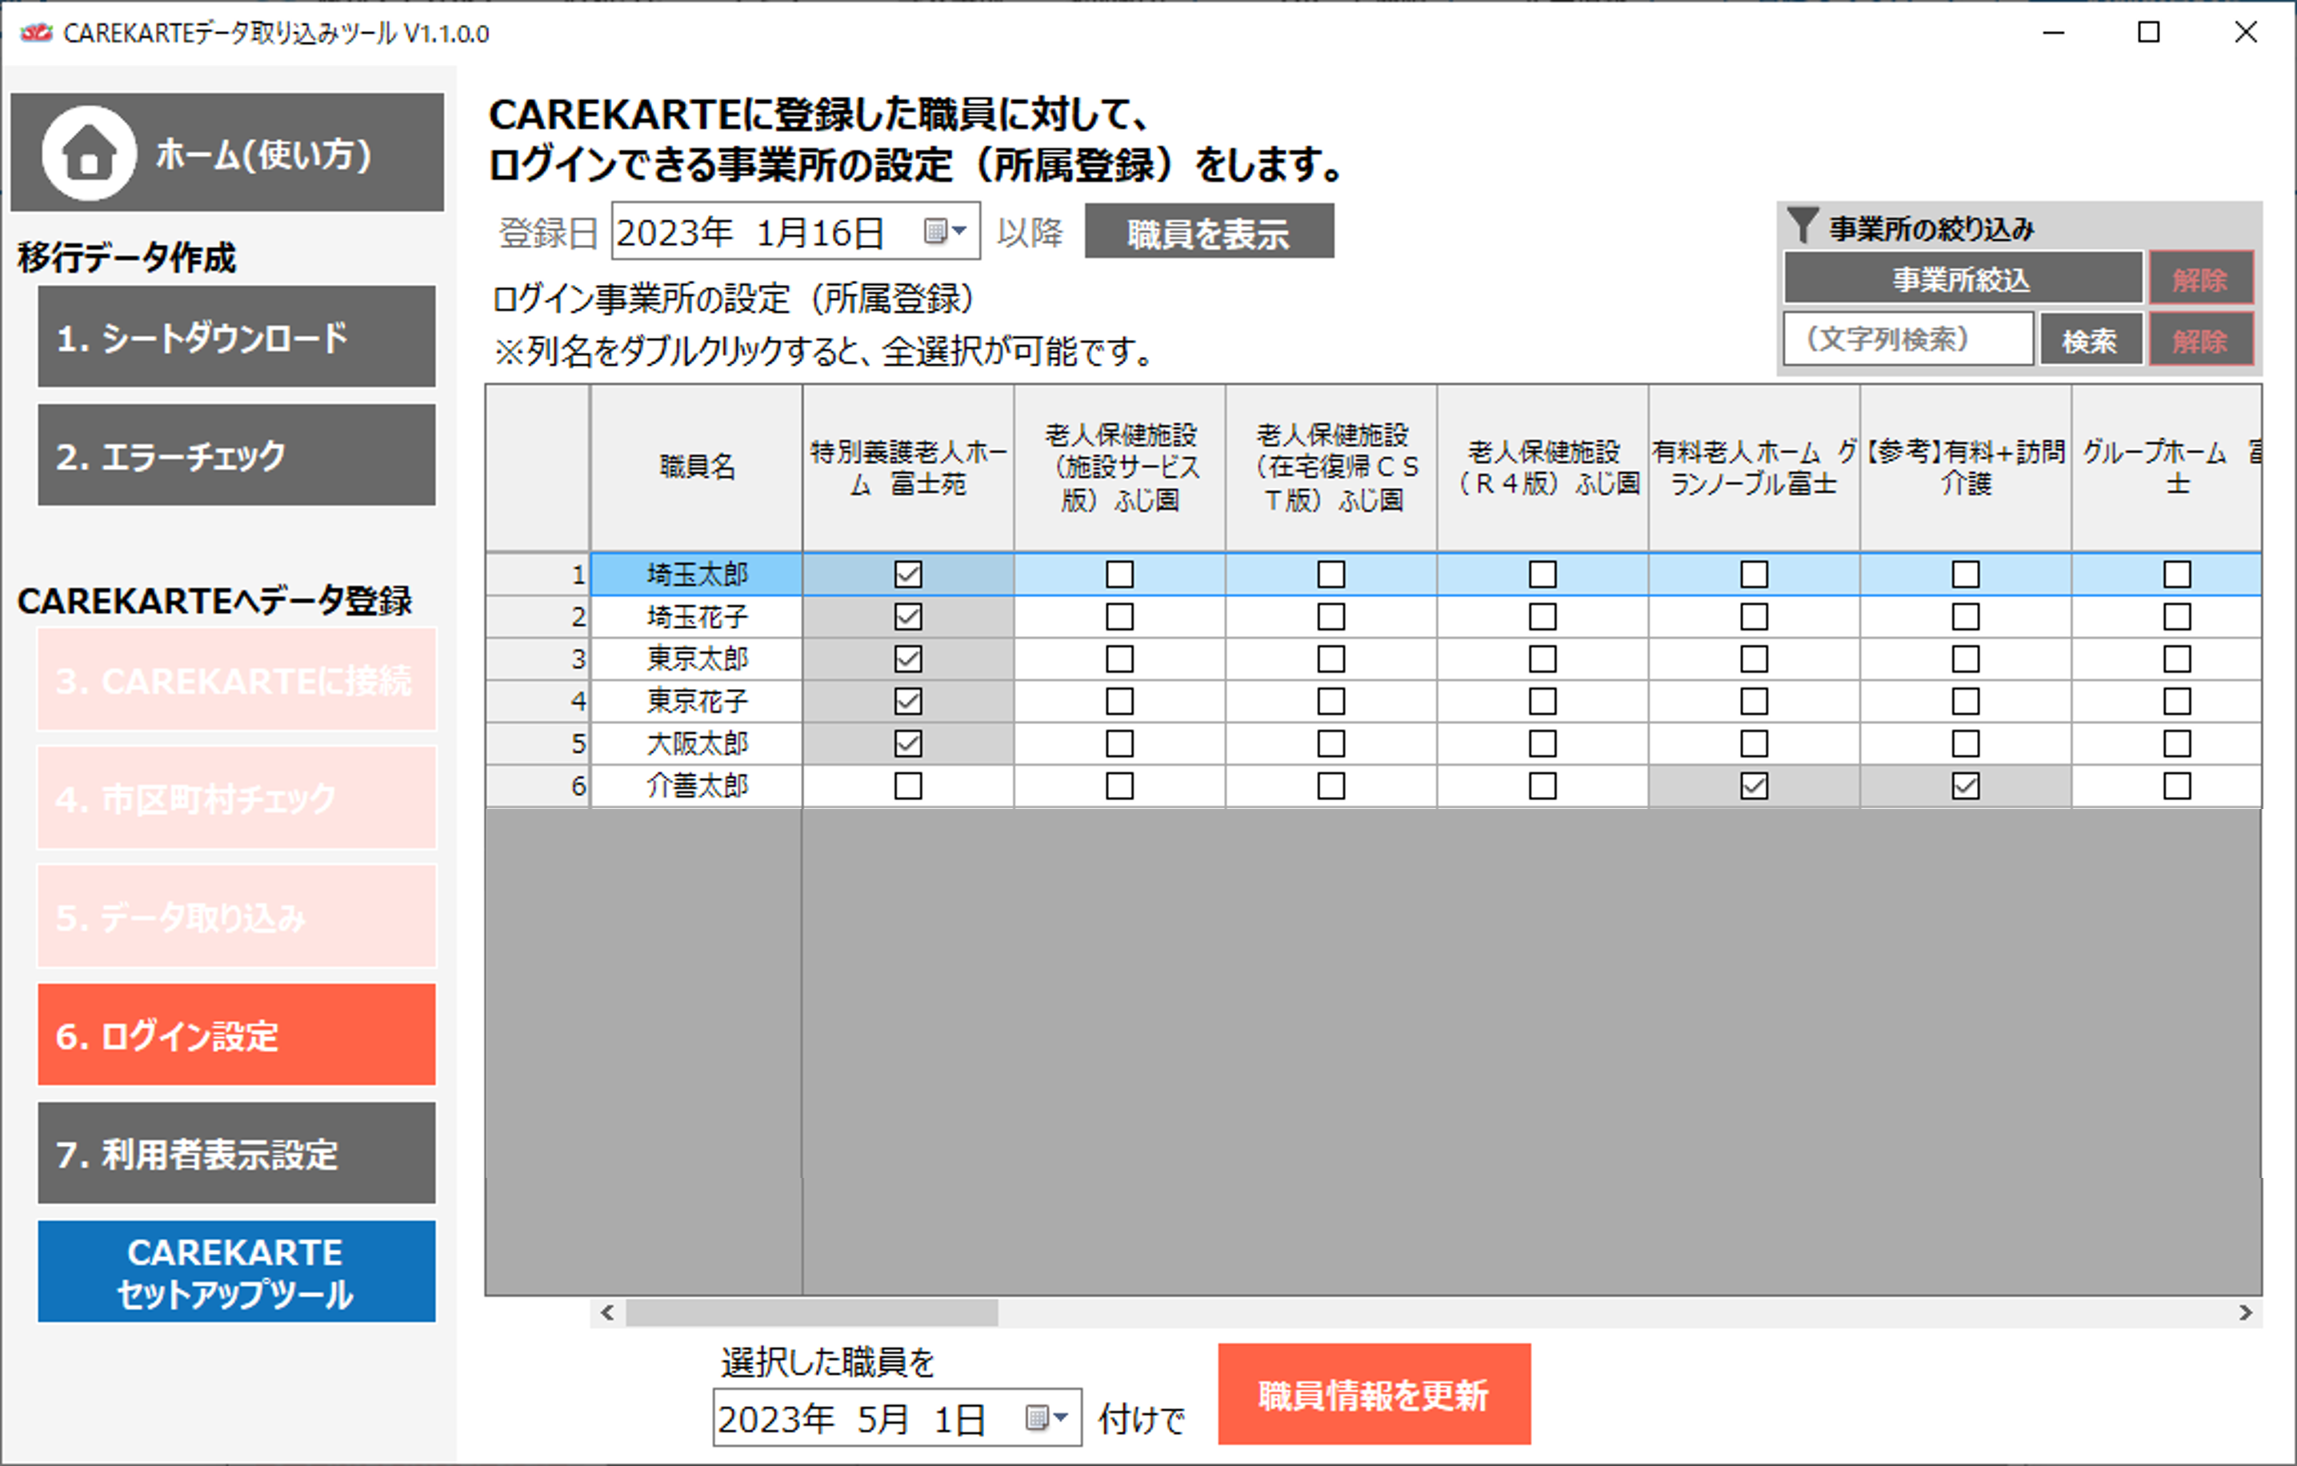Viewport: 2297px width, 1466px height.
Task: Click scrollbar right arrow
Action: click(2246, 1313)
